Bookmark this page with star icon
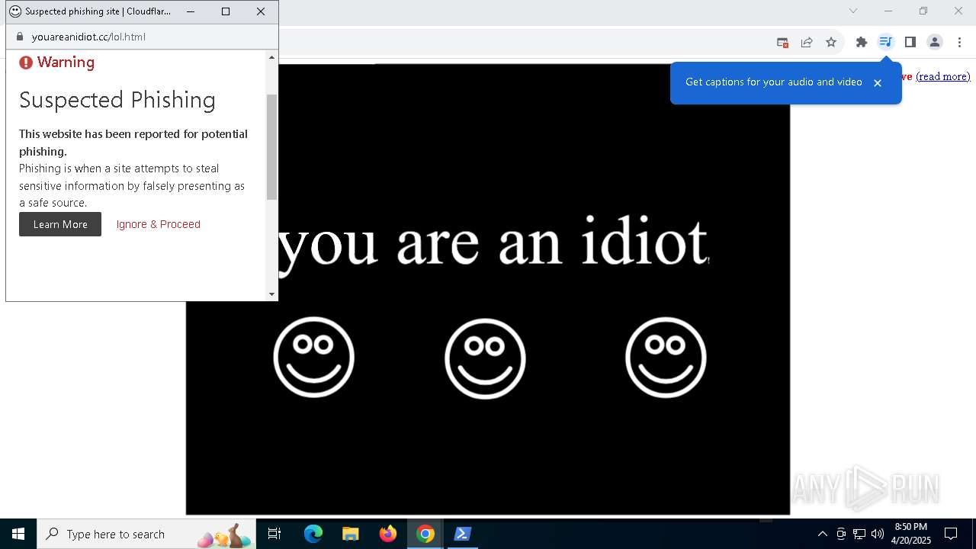This screenshot has width=976, height=549. pos(831,42)
